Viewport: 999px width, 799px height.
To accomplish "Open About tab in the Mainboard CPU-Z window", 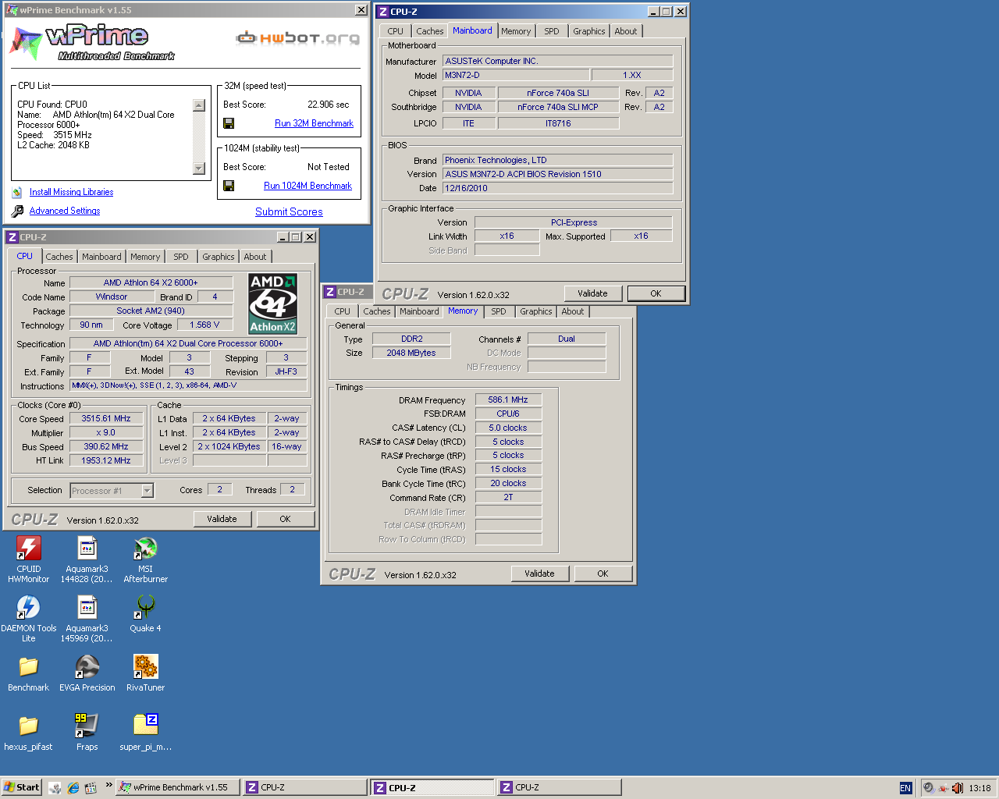I will click(x=626, y=31).
